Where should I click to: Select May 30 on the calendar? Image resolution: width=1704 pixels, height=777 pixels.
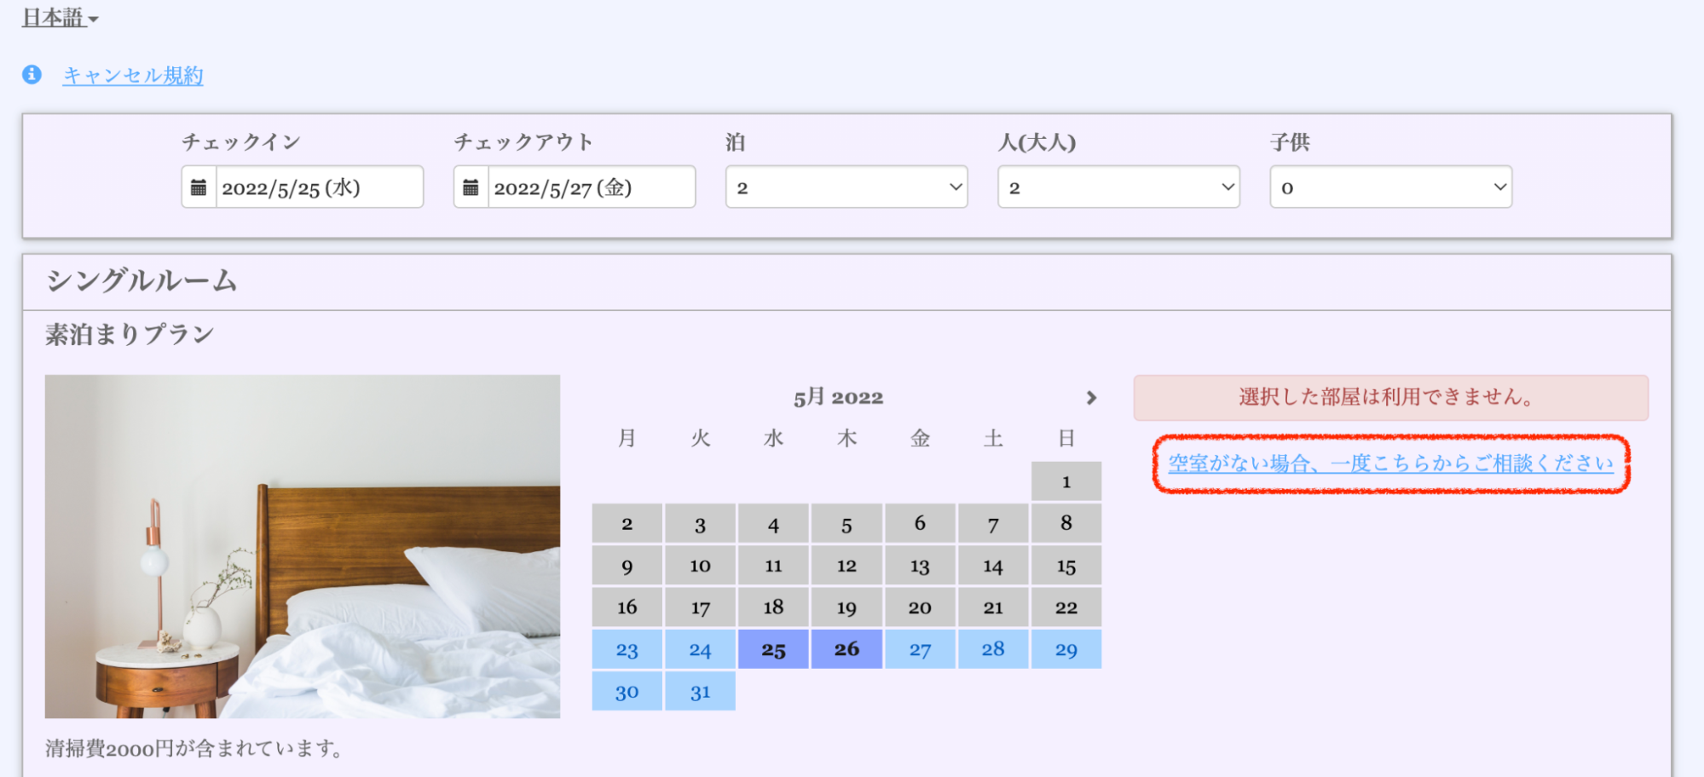tap(627, 692)
